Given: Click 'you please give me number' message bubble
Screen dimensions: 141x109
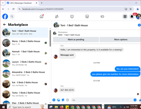Looking at the screenshot, I should [x=115, y=74].
